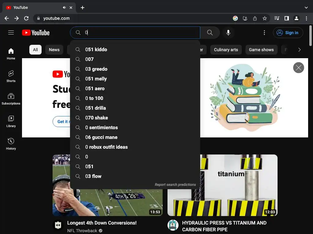Open a new browser tab
Viewport: 313px width, 234px height.
point(83,8)
